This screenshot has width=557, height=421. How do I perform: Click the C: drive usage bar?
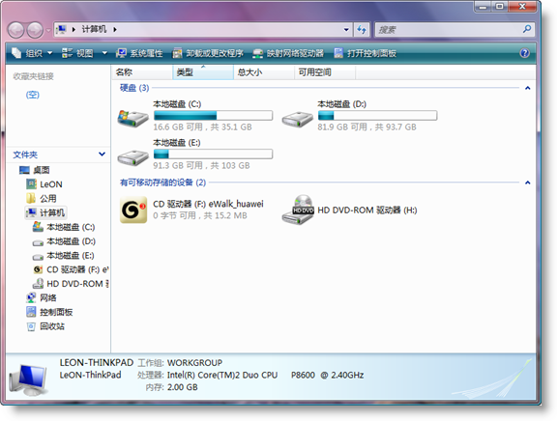click(213, 116)
